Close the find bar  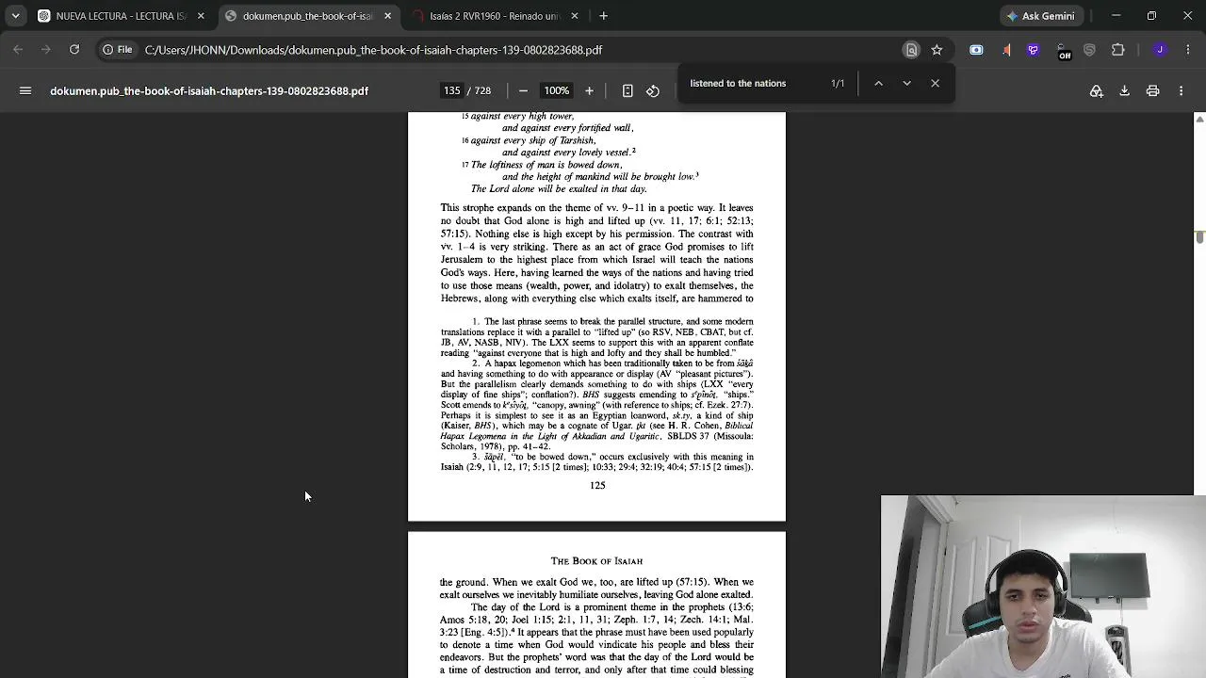[x=935, y=83]
